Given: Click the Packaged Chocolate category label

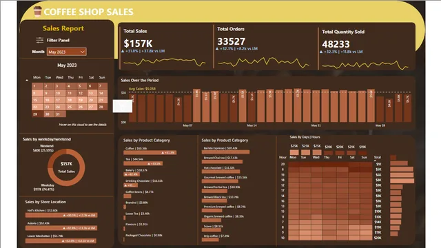Looking at the screenshot, I should 144,236.
